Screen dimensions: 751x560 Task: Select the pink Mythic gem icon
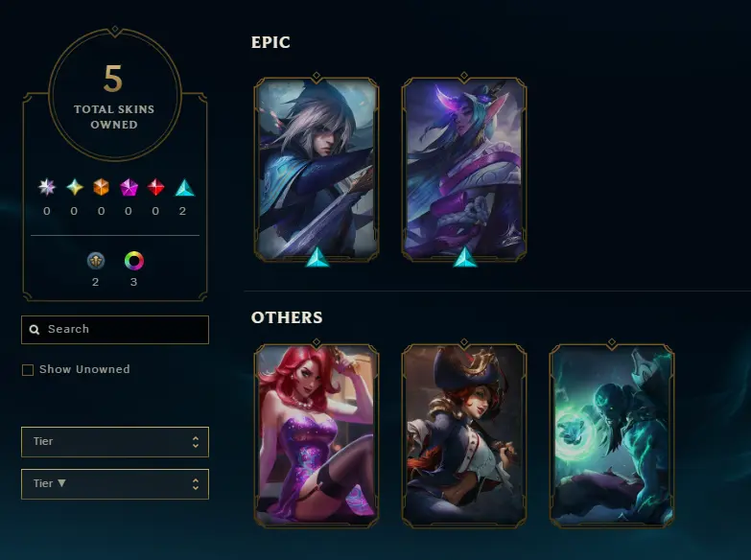[x=129, y=187]
